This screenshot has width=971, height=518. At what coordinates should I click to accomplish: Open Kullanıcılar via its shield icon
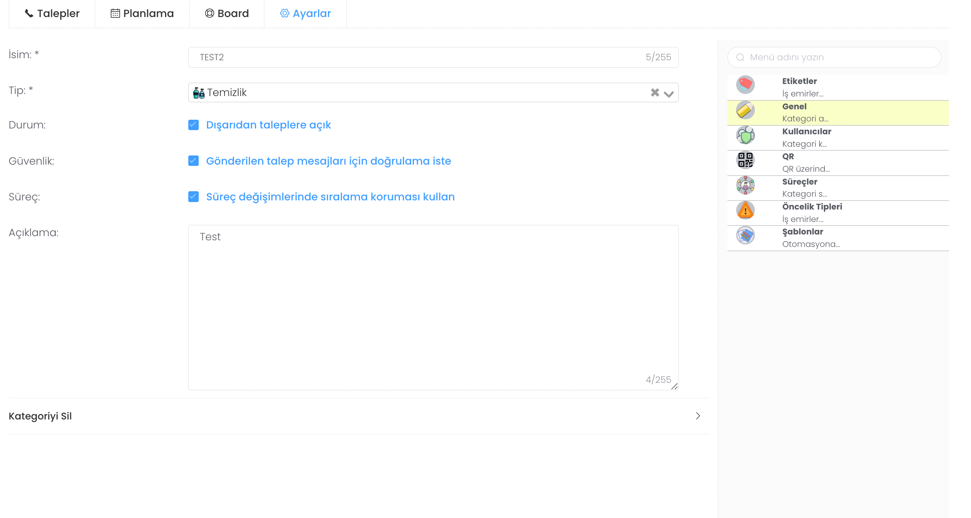point(745,135)
